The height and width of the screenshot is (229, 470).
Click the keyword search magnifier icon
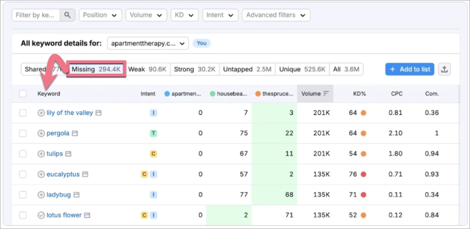[67, 15]
